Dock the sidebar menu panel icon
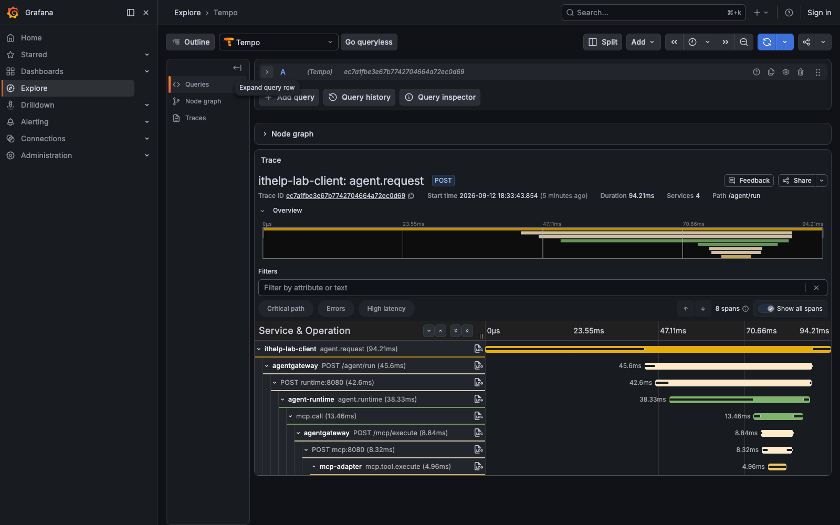840x525 pixels. point(131,13)
